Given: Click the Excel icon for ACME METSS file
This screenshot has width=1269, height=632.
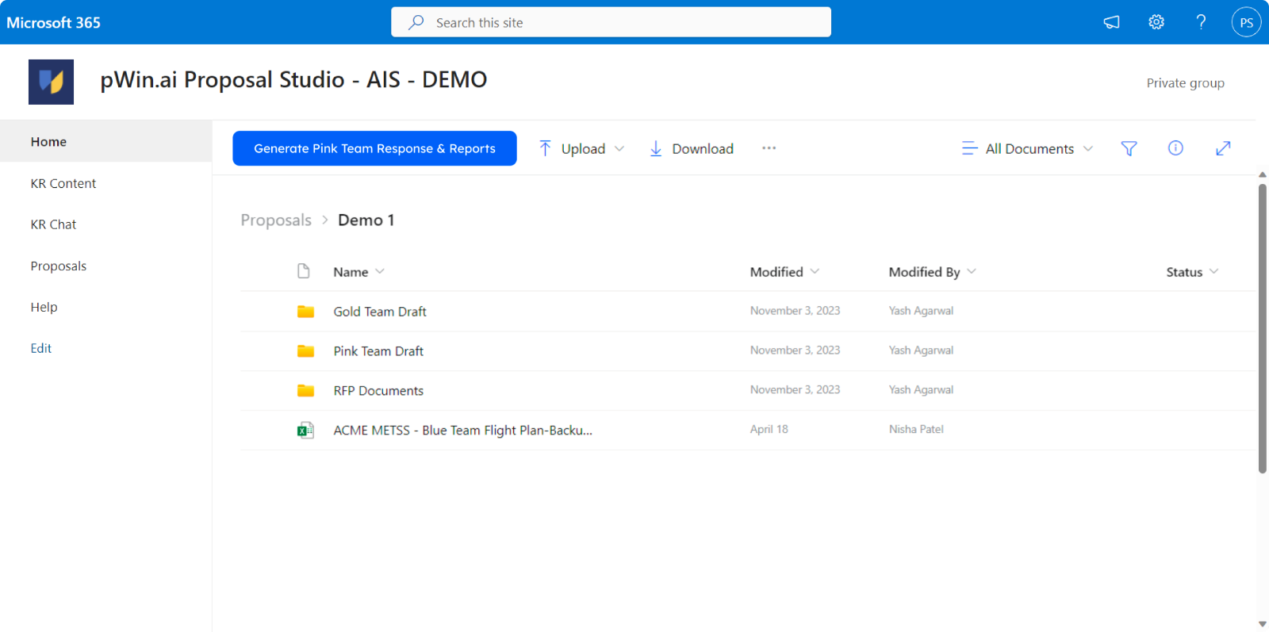Looking at the screenshot, I should pos(305,431).
